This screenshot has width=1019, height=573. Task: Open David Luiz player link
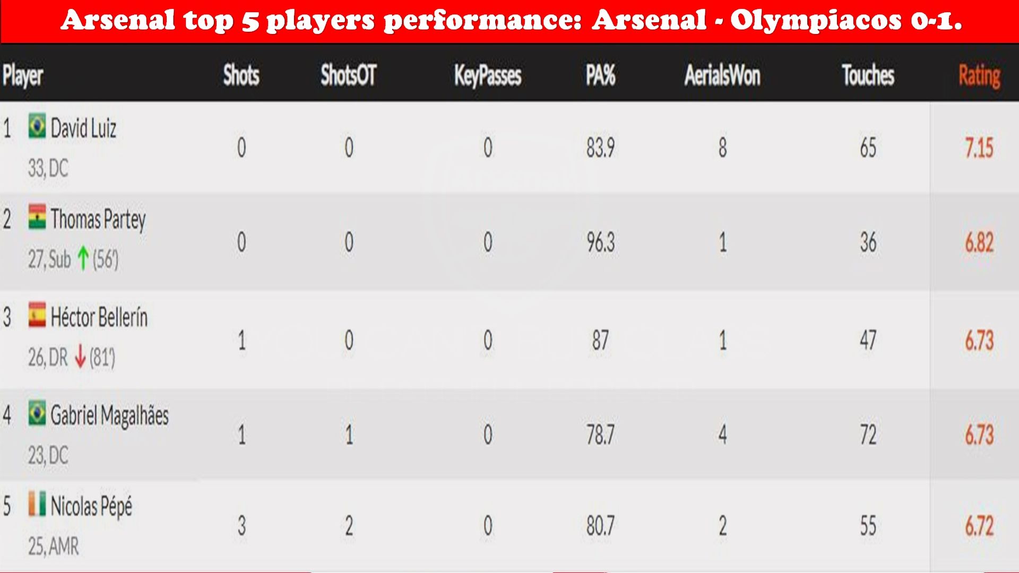(x=83, y=128)
